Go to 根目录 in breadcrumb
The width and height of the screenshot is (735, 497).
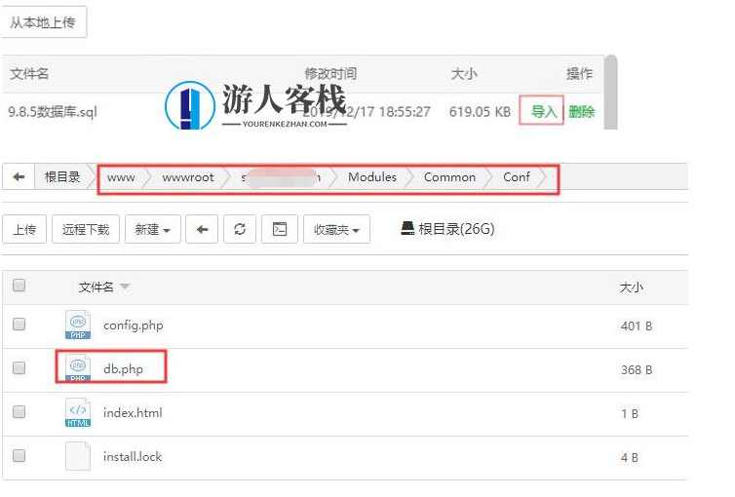[62, 177]
